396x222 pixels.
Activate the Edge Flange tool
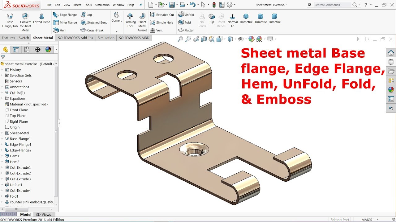65,15
